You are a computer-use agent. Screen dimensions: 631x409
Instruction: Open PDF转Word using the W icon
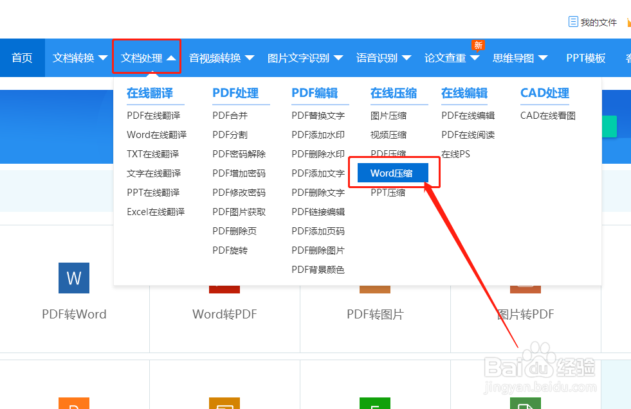tap(73, 278)
